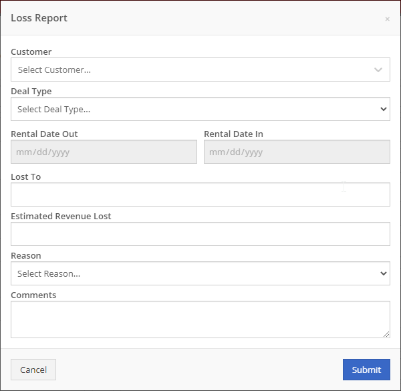Focus the Rental Date In field

(x=297, y=152)
